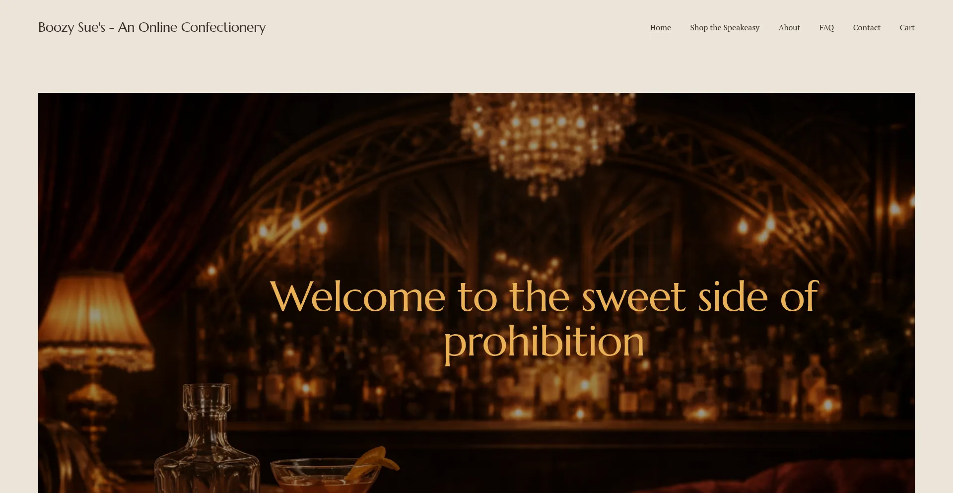Screen dimensions: 953x493
Task: View the Cart
Action: [907, 28]
